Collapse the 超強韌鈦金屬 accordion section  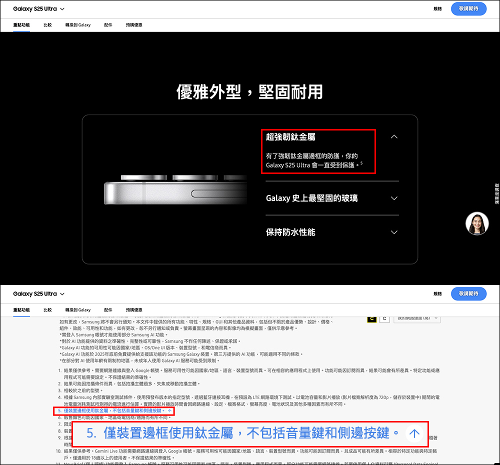[x=394, y=137]
